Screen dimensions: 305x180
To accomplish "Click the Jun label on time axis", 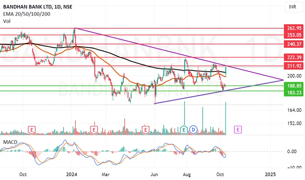I will tap(154, 174).
